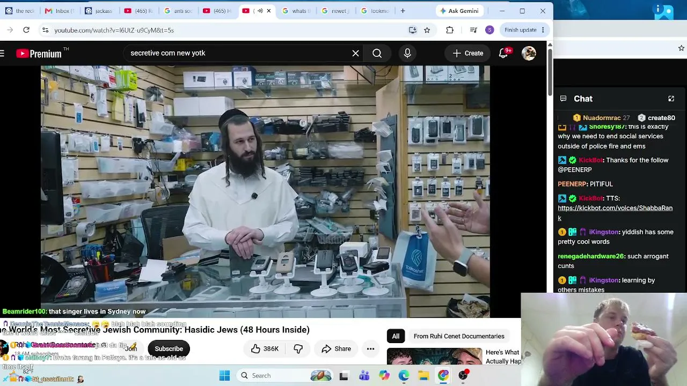Share this video
687x386 pixels.
click(336, 348)
